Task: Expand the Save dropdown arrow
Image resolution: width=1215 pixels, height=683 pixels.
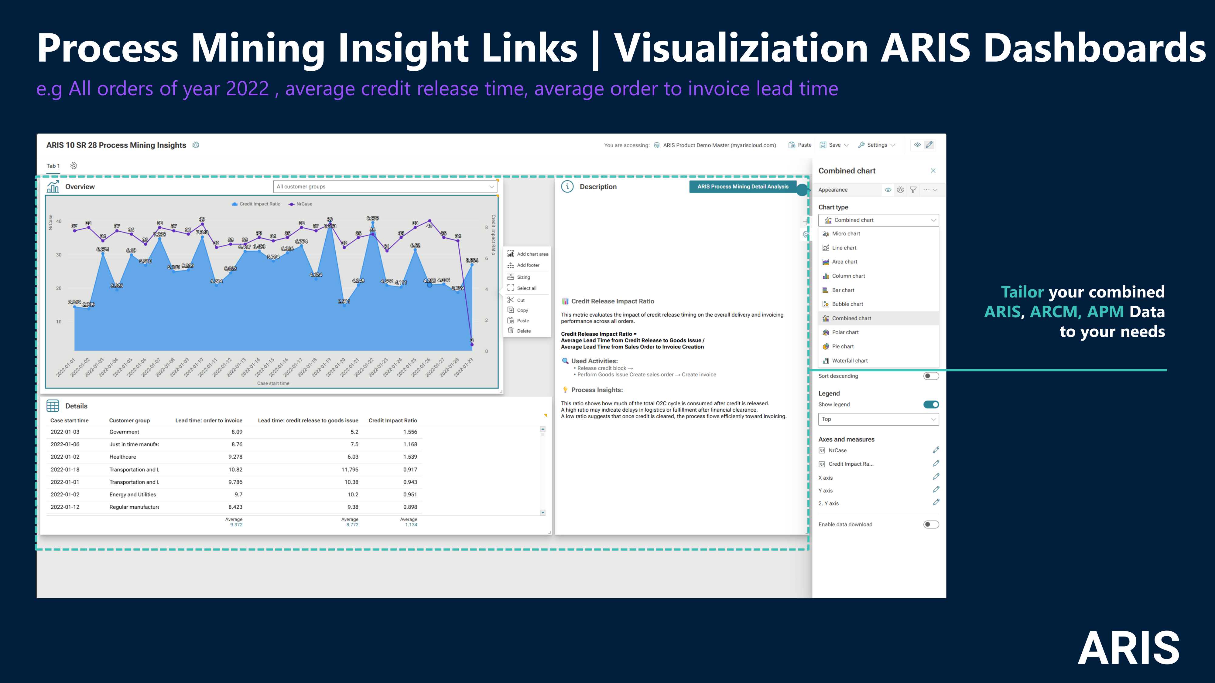Action: point(846,145)
